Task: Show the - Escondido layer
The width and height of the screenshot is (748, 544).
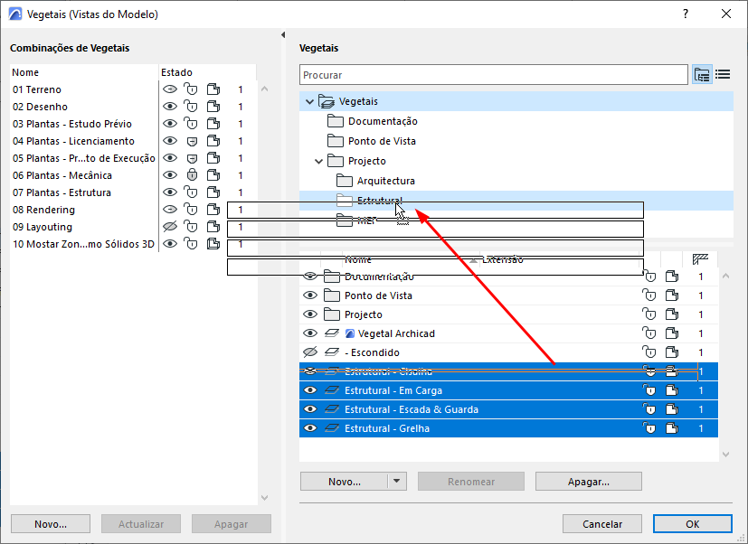Action: [310, 352]
